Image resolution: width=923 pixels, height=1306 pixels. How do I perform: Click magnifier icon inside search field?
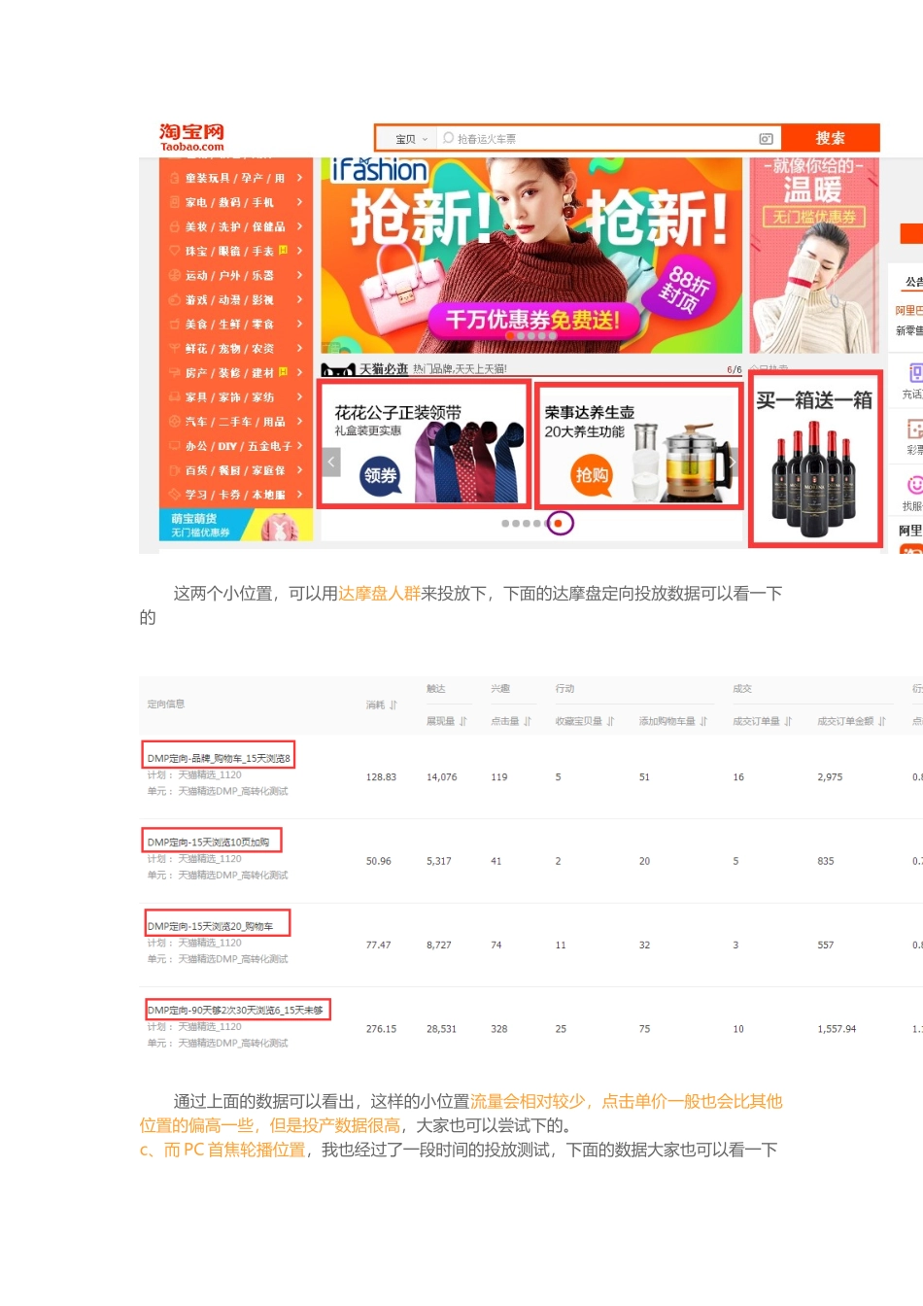[x=448, y=138]
